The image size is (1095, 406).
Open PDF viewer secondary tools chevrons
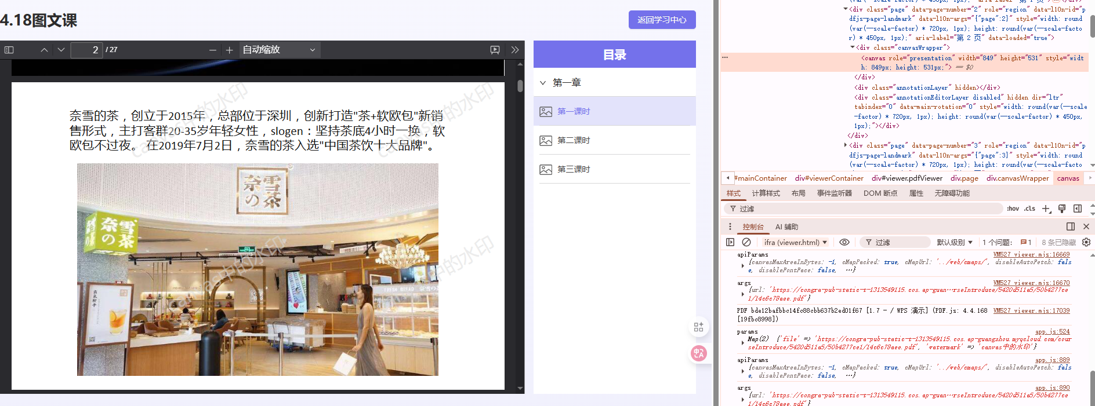(x=515, y=50)
